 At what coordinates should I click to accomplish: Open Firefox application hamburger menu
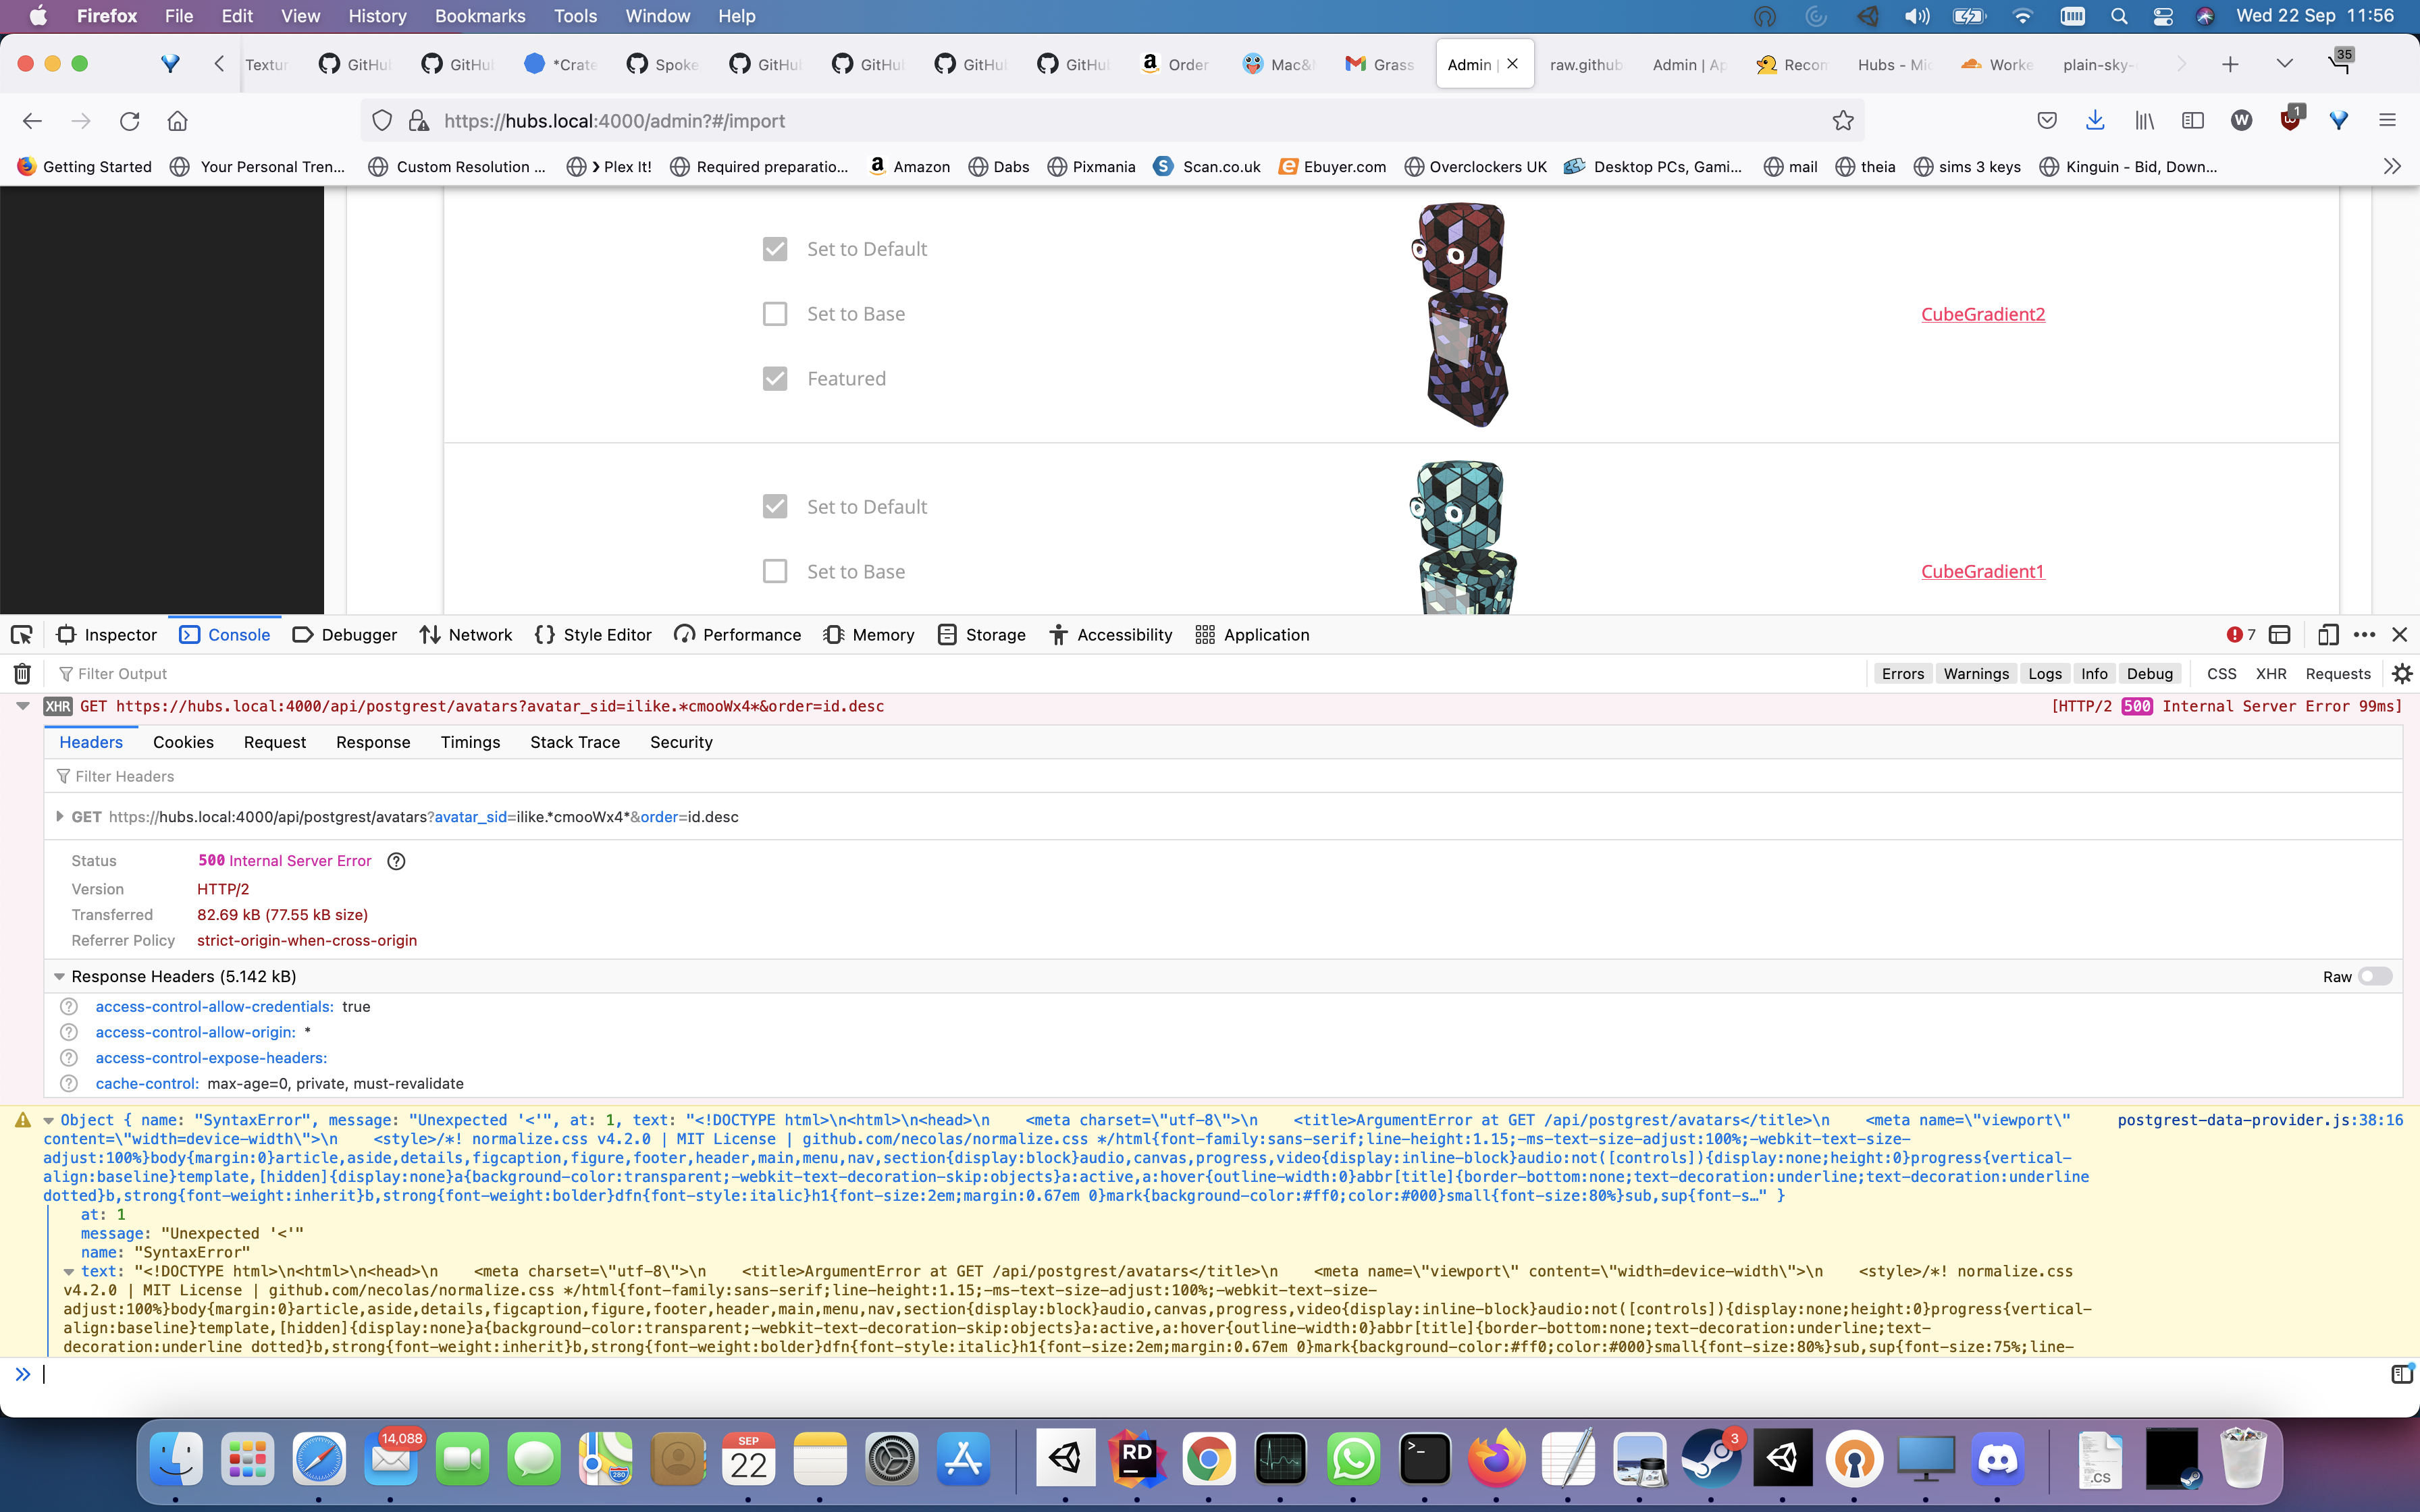pyautogui.click(x=2387, y=121)
